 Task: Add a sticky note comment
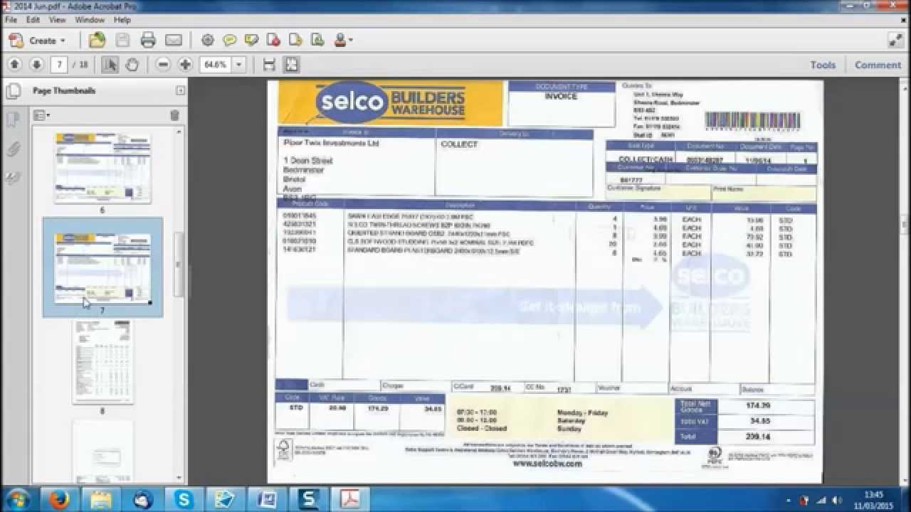(x=229, y=40)
